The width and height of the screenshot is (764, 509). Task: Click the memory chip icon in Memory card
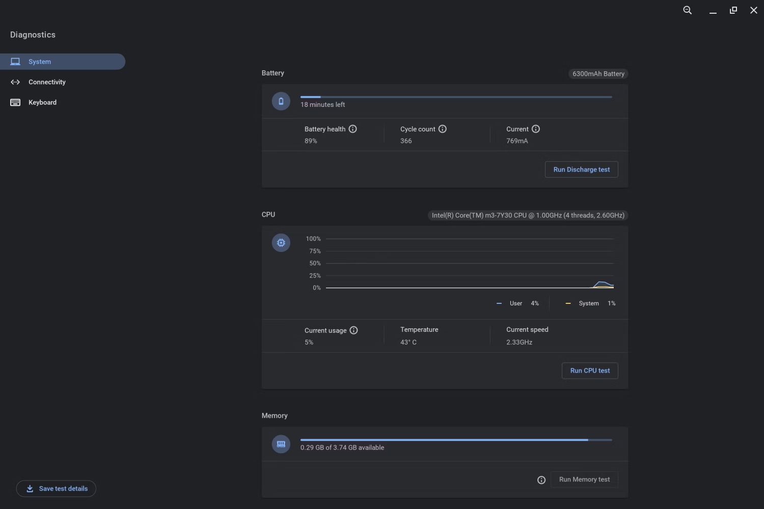pos(281,444)
